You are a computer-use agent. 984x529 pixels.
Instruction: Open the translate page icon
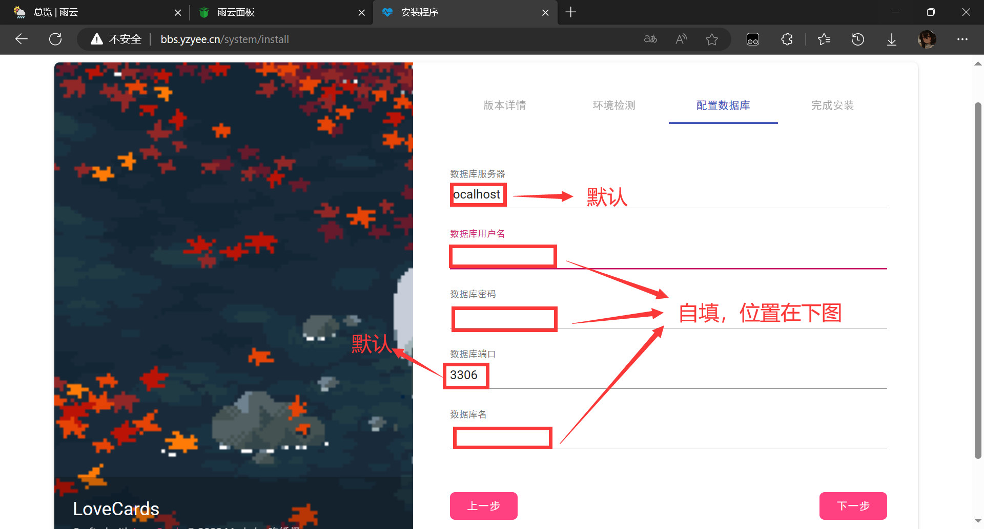(650, 39)
